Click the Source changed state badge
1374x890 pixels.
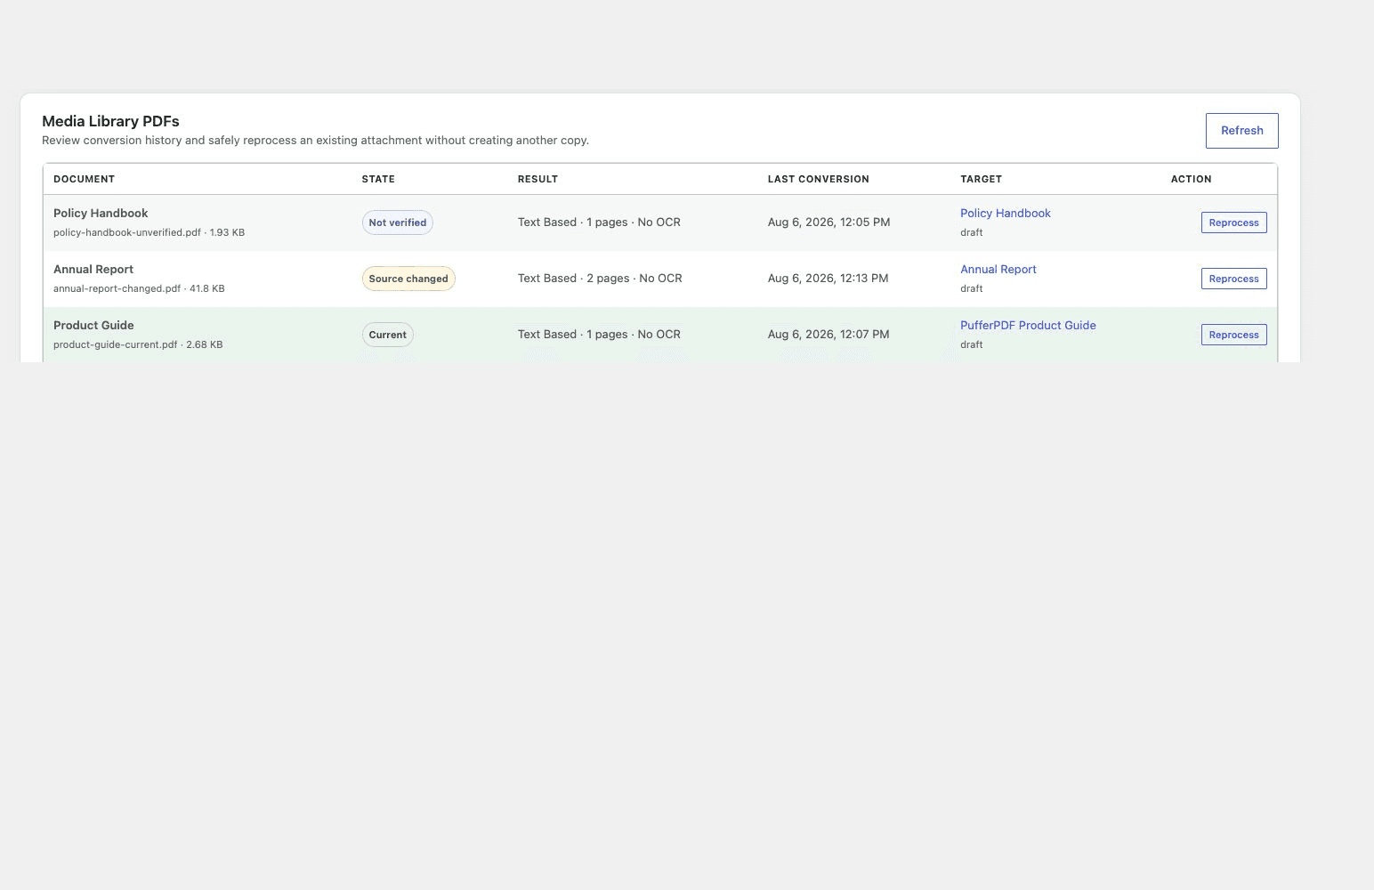click(408, 279)
